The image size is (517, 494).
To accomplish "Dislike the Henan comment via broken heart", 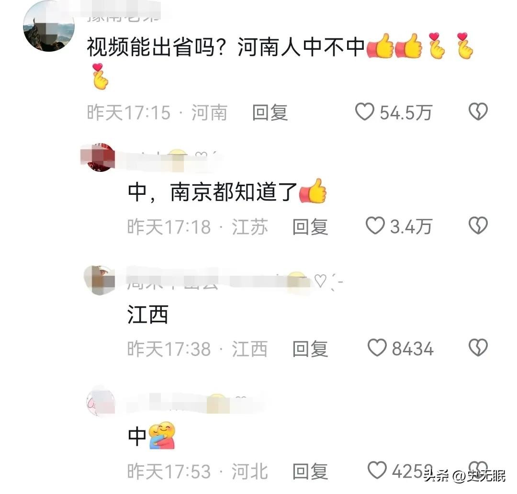I will tap(478, 112).
